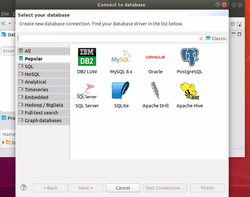Click new connection plug icon in main toolbar
The height and width of the screenshot is (197, 250).
(x=4, y=24)
